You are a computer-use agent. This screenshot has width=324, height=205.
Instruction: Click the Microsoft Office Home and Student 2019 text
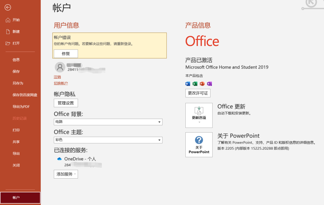pyautogui.click(x=227, y=67)
